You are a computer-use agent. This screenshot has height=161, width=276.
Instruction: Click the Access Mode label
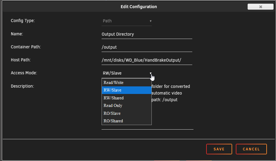[x=24, y=73]
